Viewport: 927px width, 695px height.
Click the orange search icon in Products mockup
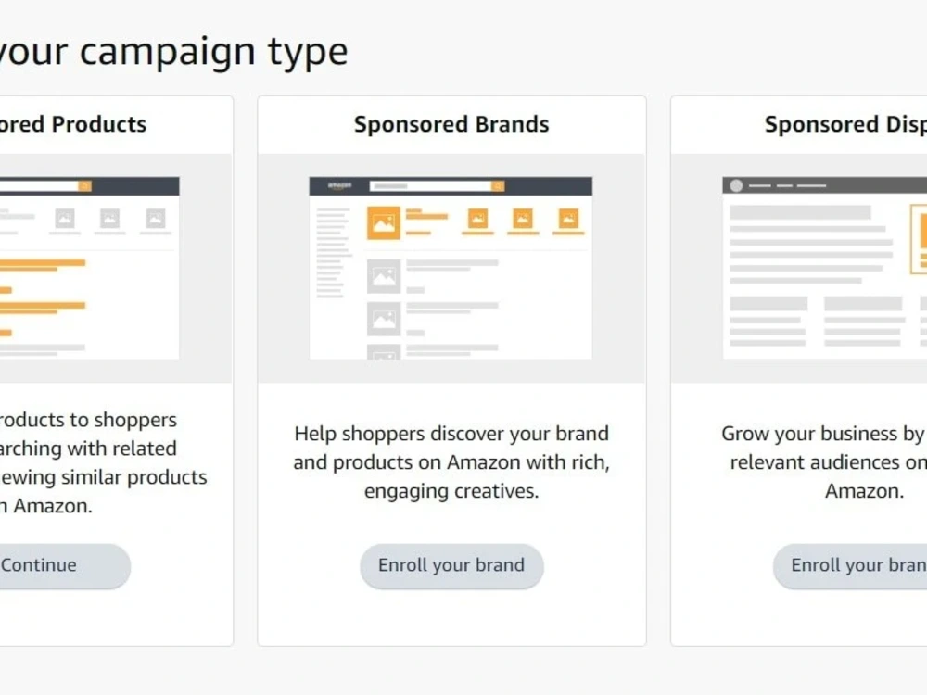85,186
